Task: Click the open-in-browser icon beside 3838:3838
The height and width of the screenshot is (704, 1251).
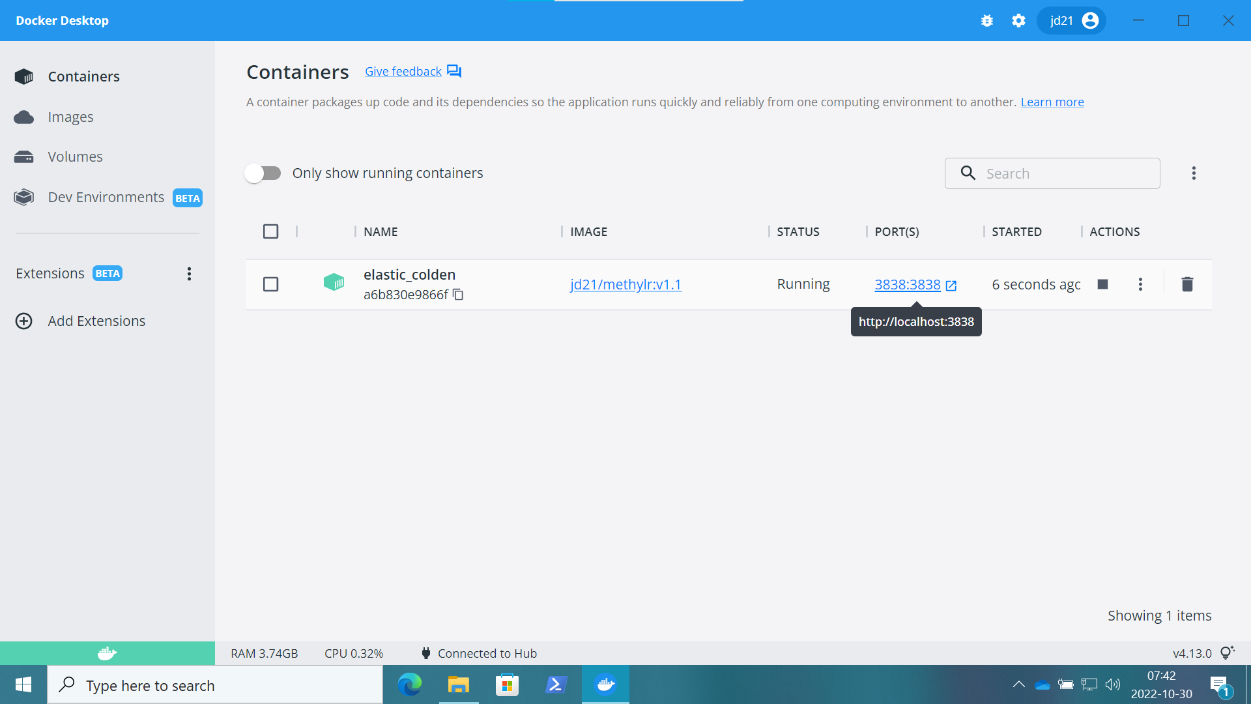Action: click(x=951, y=285)
